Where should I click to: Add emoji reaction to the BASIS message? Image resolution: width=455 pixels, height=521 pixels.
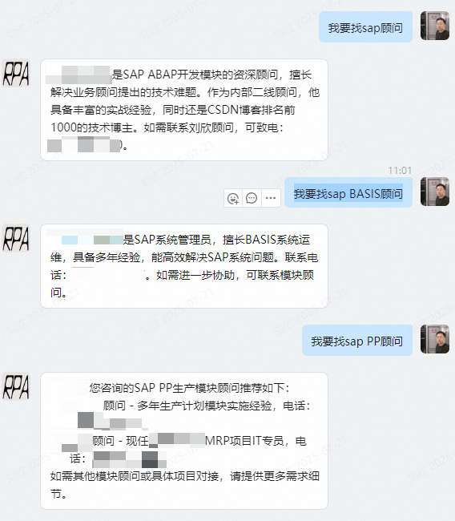(233, 198)
